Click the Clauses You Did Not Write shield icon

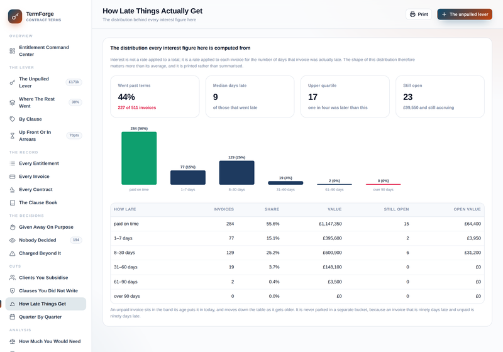tap(12, 291)
